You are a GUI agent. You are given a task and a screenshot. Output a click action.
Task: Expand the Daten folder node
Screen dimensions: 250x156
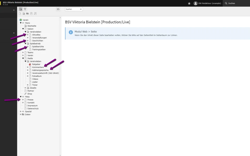pos(21,114)
